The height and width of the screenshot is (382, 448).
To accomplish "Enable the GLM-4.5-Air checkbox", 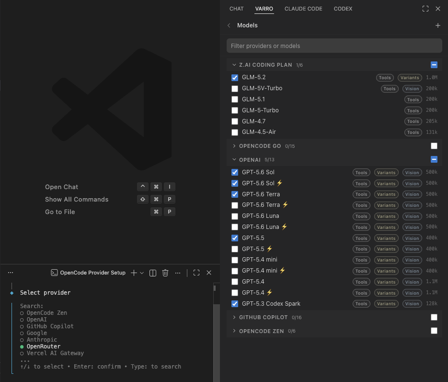I will 235,132.
